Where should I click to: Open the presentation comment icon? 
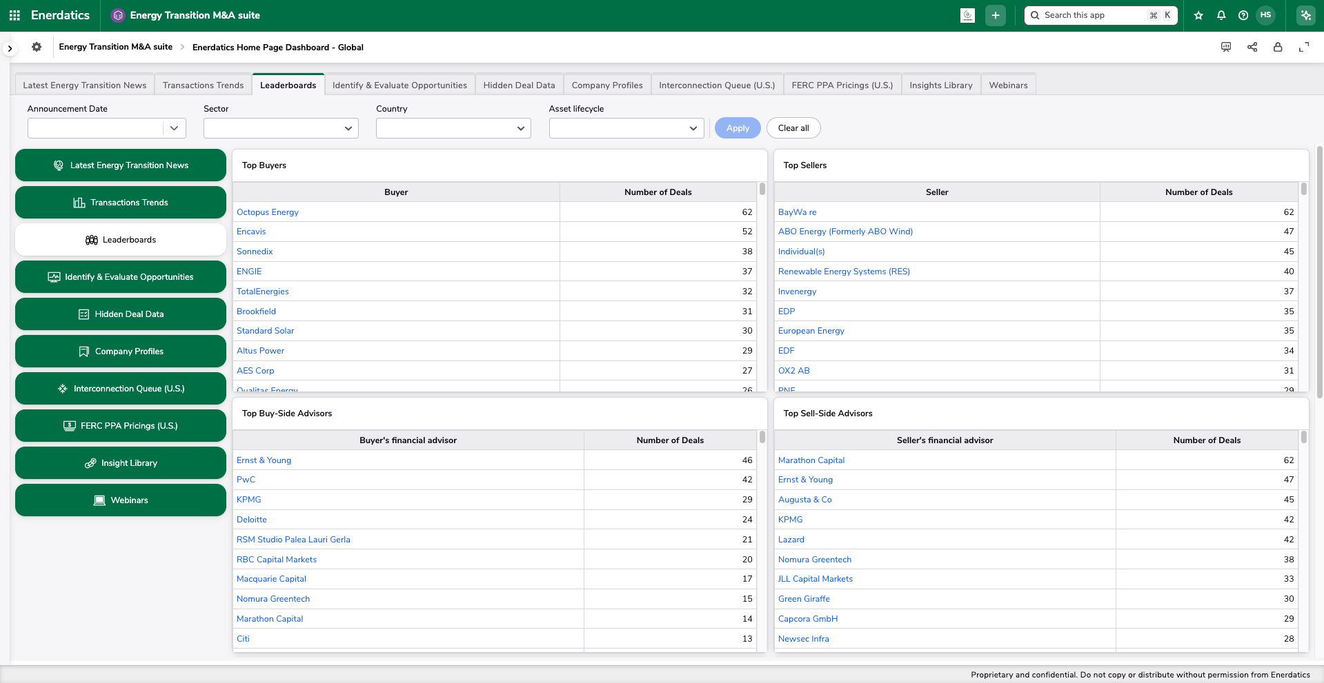(x=1226, y=47)
